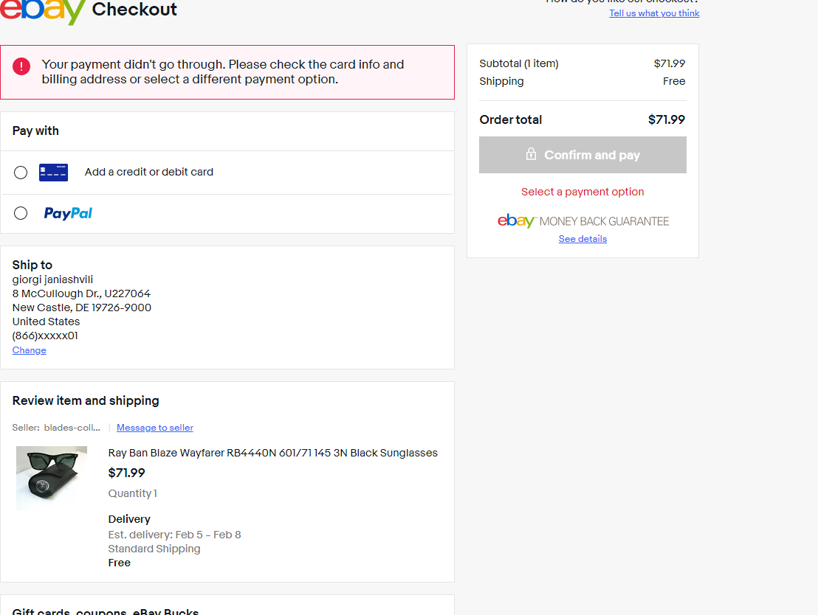The height and width of the screenshot is (615, 818).
Task: Open the Ray Ban sunglasses product thumbnail
Action: pos(52,478)
